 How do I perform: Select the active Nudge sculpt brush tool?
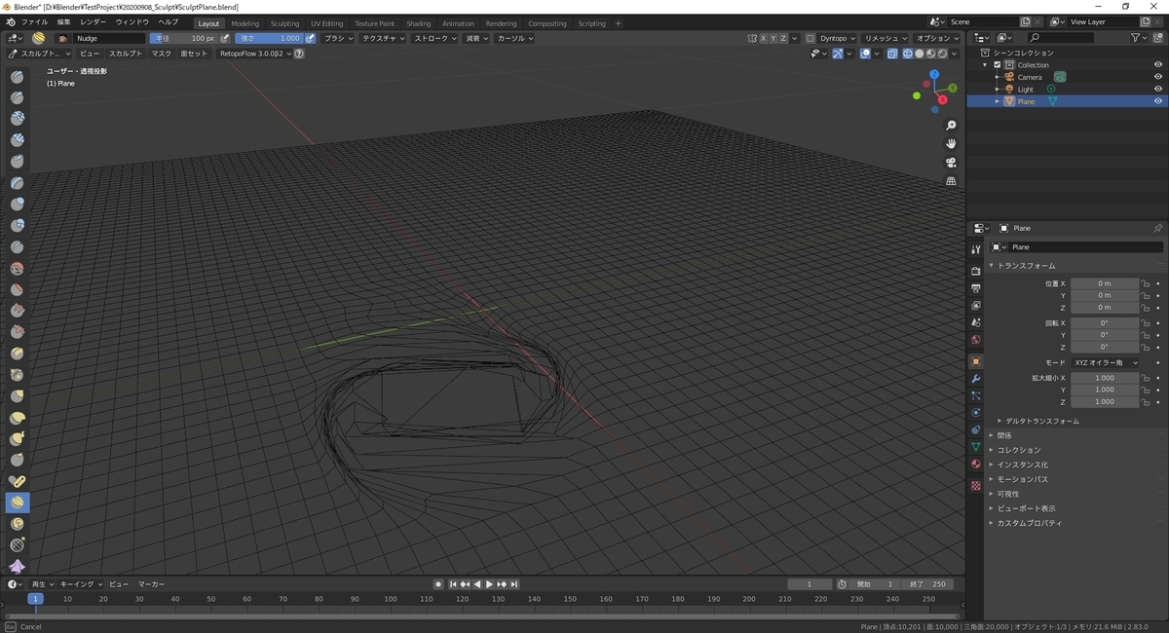(18, 503)
